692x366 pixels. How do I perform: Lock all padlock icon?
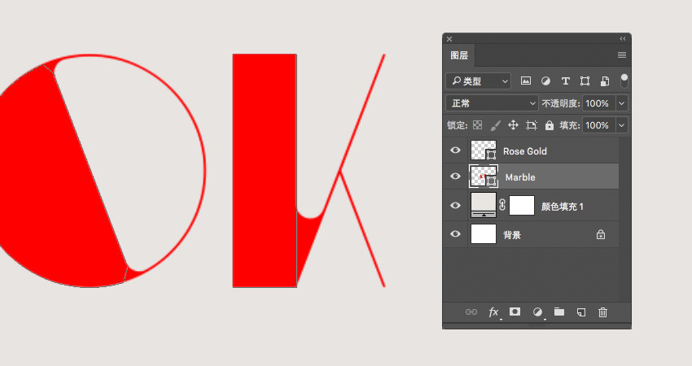pos(549,125)
